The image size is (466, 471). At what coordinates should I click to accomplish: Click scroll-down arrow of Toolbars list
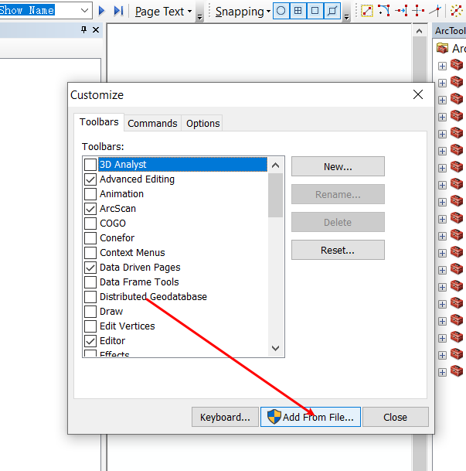tap(275, 348)
